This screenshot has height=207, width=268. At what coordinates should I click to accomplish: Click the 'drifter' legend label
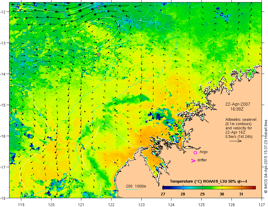[202, 160]
